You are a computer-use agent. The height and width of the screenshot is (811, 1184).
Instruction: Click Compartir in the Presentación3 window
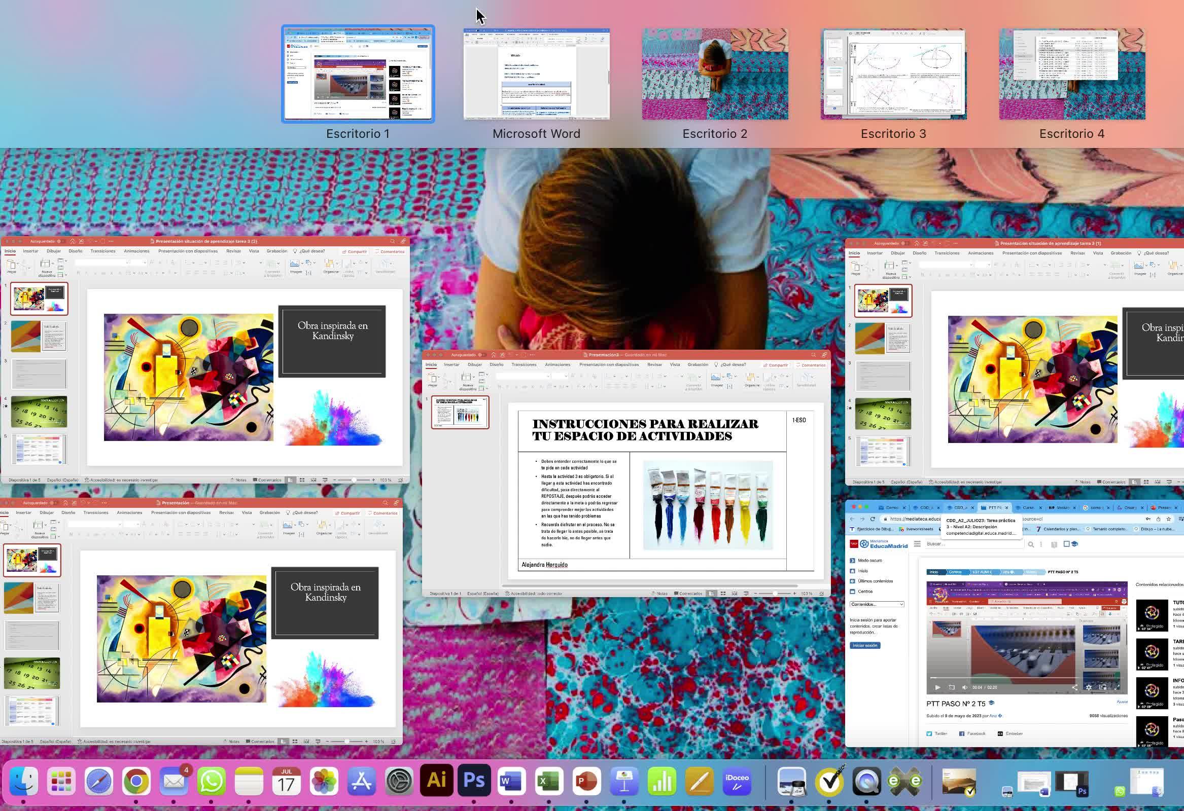click(776, 365)
